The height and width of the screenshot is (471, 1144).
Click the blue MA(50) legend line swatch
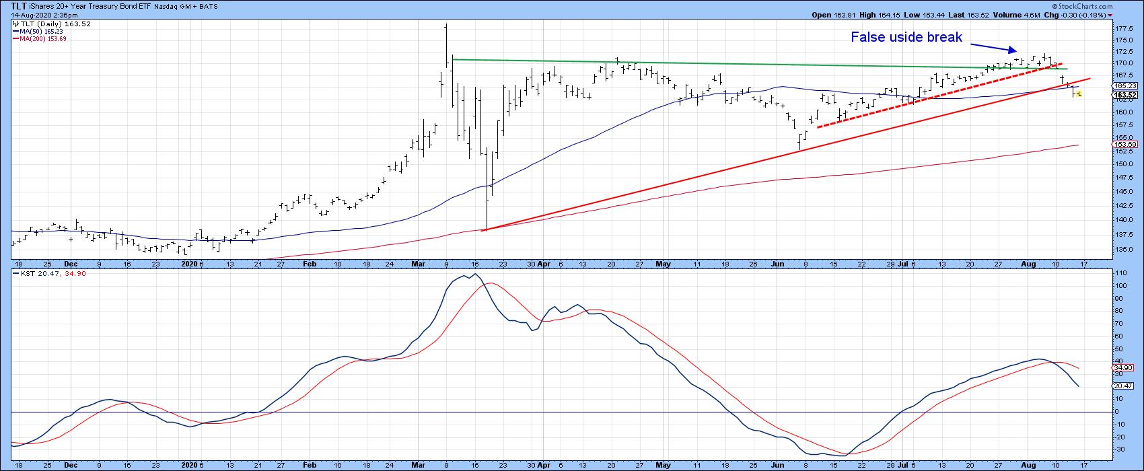(x=15, y=32)
